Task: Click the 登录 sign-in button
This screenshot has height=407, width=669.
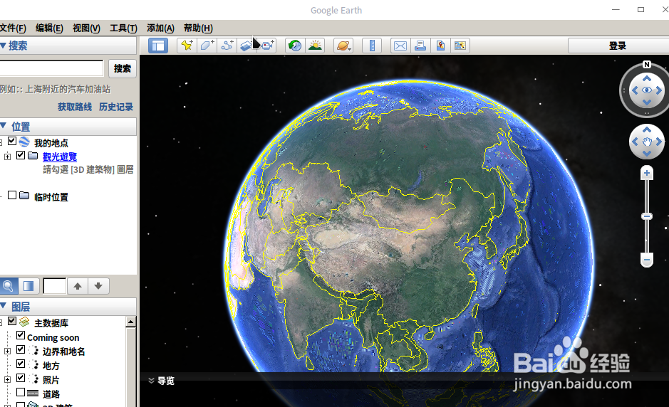Action: (618, 46)
